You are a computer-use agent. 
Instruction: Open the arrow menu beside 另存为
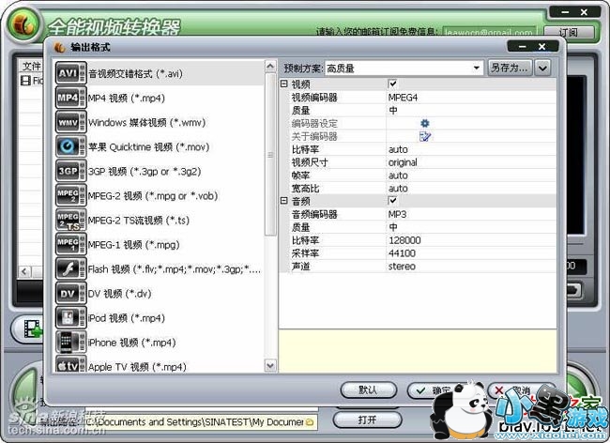click(543, 69)
